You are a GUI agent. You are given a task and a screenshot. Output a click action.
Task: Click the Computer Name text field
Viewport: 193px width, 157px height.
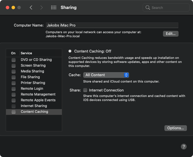(112, 25)
